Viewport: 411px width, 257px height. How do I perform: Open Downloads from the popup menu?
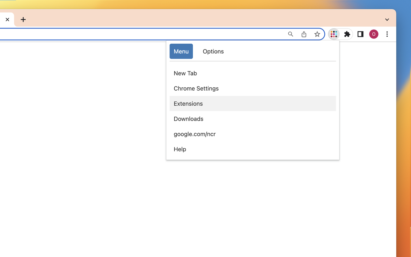(x=188, y=119)
